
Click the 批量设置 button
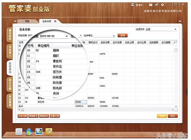coord(55,116)
